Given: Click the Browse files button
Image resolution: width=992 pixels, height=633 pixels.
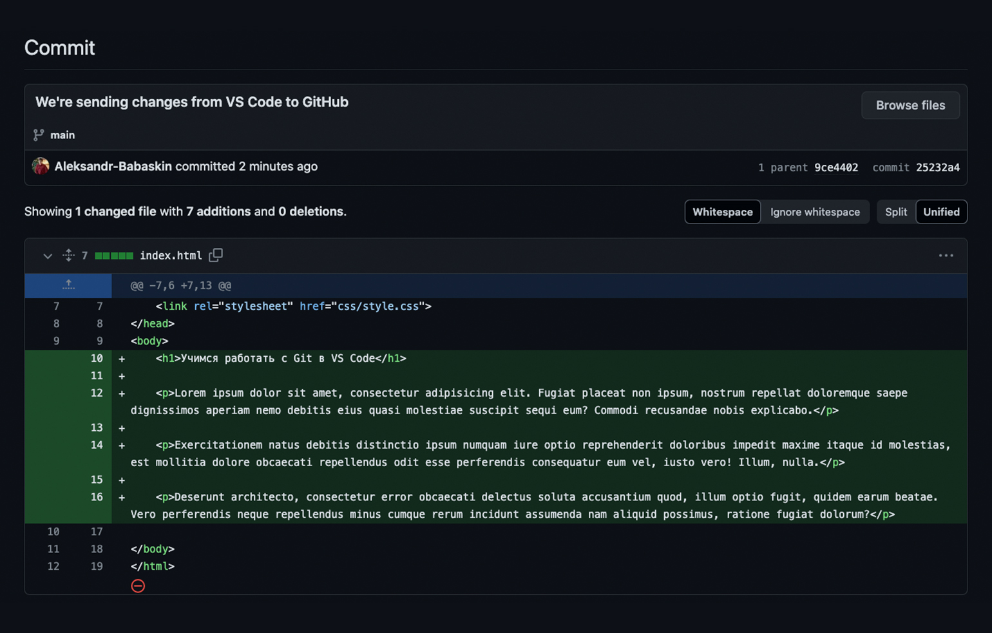Looking at the screenshot, I should point(910,105).
